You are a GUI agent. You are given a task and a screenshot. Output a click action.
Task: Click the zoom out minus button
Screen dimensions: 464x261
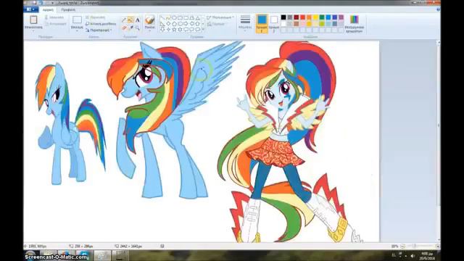[x=403, y=246]
